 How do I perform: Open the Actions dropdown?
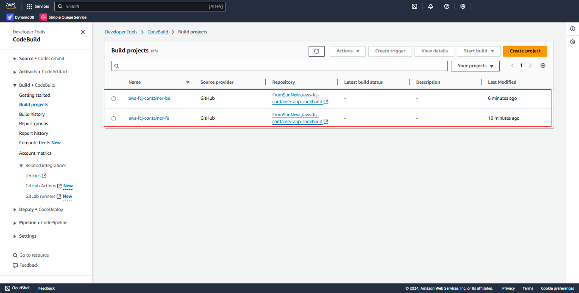[348, 51]
